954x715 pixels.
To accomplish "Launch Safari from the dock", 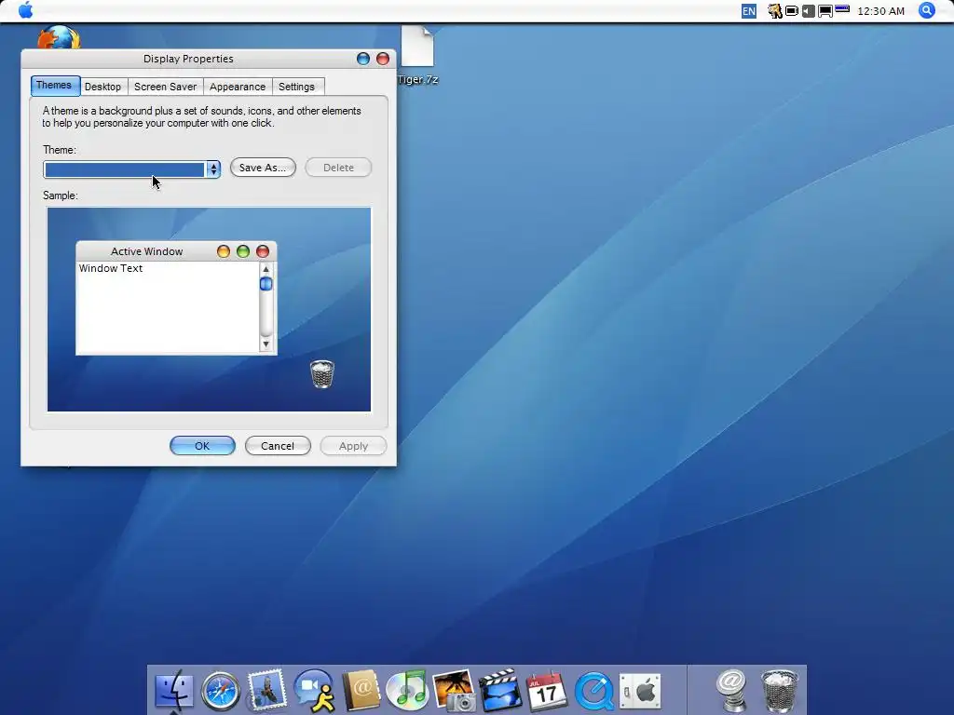I will pyautogui.click(x=220, y=692).
